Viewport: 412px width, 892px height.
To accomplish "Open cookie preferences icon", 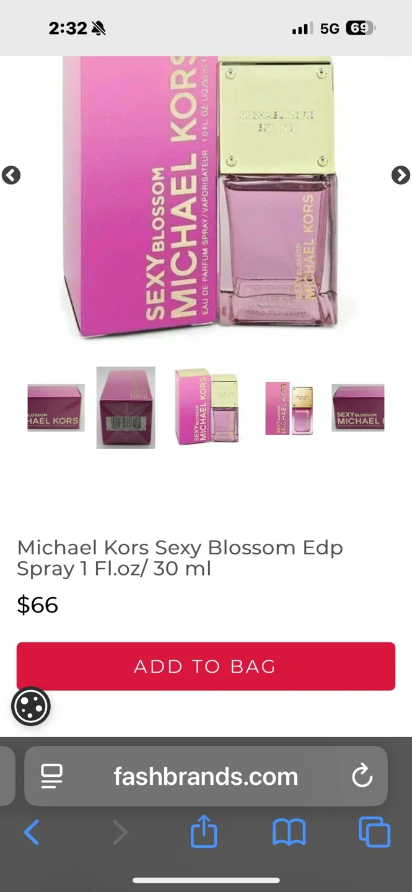I will click(x=31, y=706).
